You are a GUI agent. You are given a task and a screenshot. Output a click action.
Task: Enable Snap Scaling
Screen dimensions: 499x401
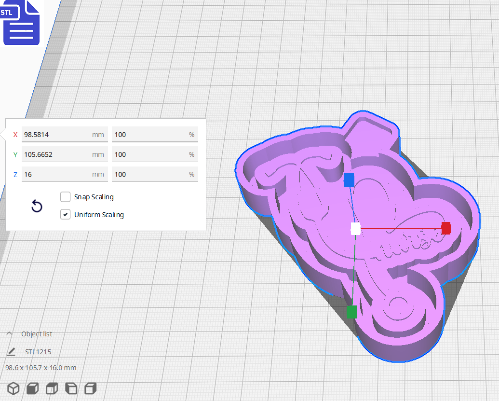(66, 197)
